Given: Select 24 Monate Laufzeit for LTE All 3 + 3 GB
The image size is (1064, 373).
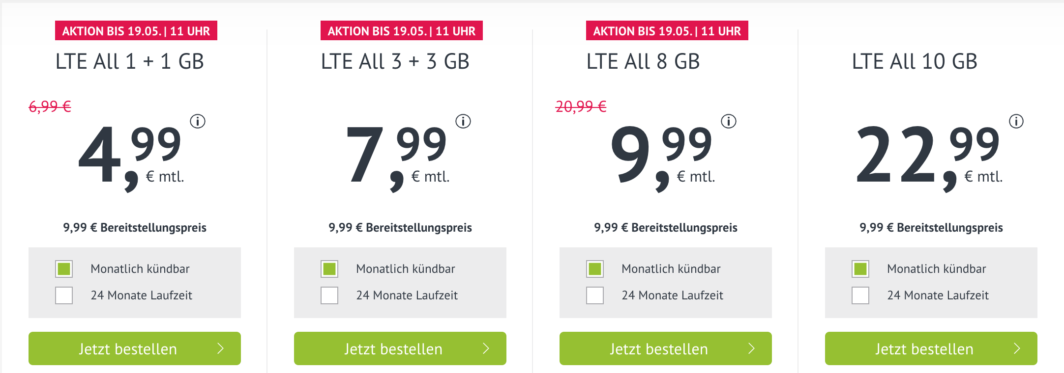Looking at the screenshot, I should point(329,295).
